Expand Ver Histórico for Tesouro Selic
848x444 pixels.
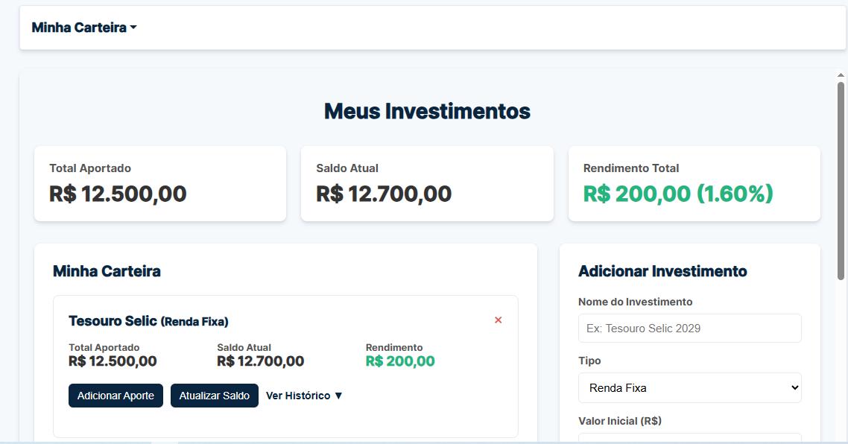pos(304,396)
